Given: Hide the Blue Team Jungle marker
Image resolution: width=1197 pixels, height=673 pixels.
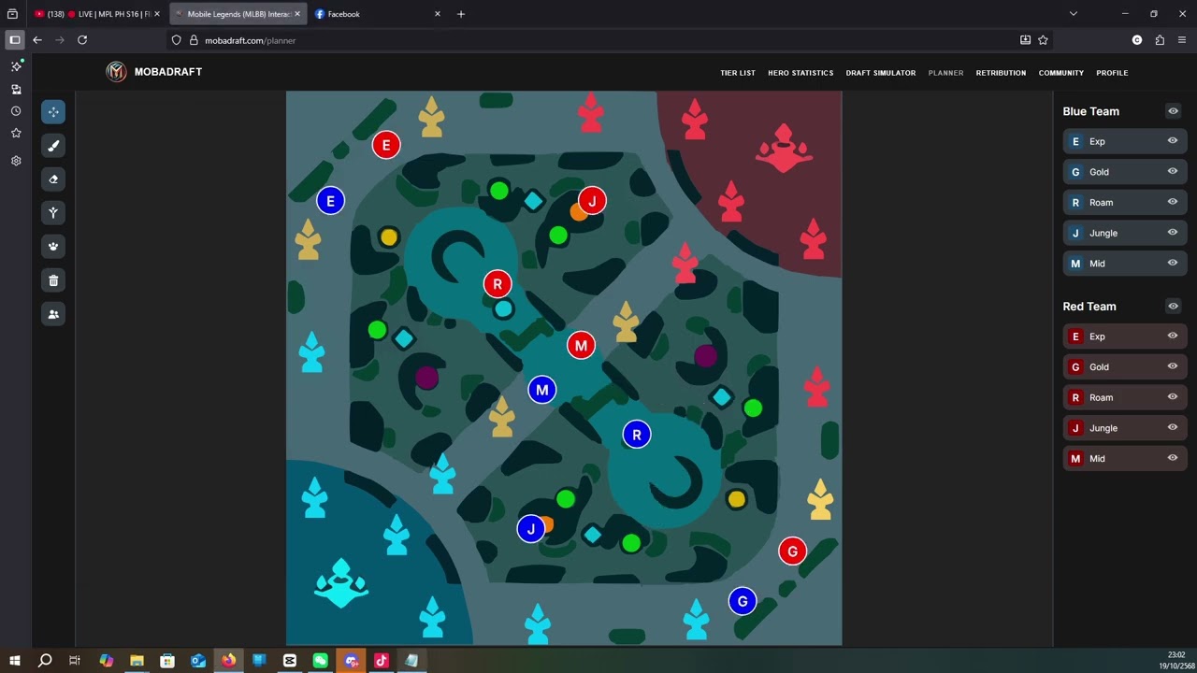Looking at the screenshot, I should [1172, 233].
